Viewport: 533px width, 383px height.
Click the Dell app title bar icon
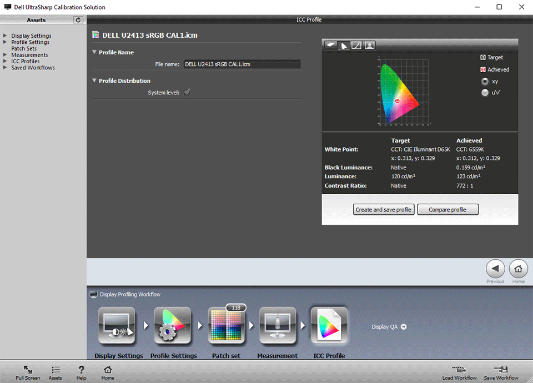[x=7, y=7]
